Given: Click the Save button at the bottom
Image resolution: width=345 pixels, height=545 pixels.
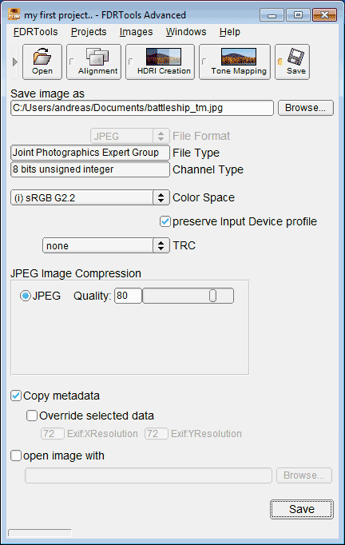Looking at the screenshot, I should tap(302, 509).
